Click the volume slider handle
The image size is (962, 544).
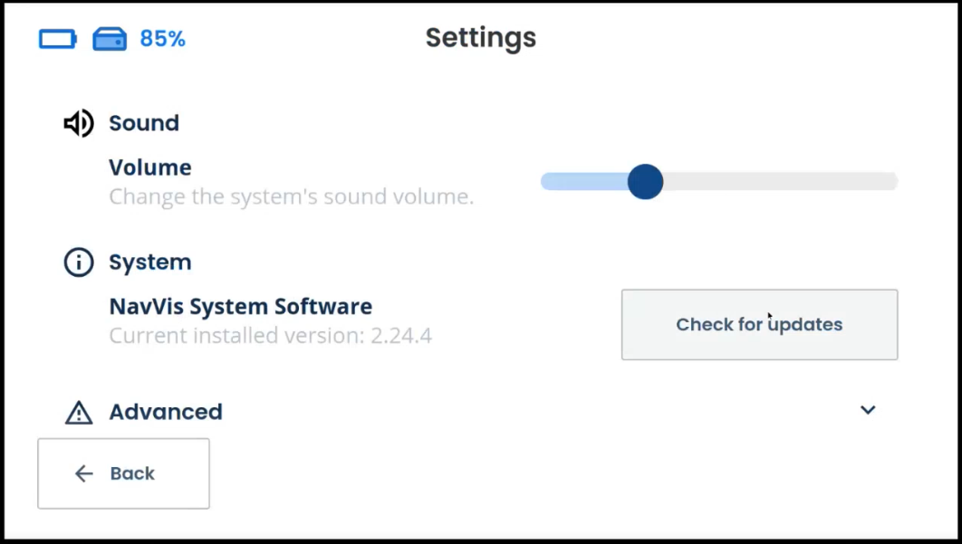(x=646, y=182)
